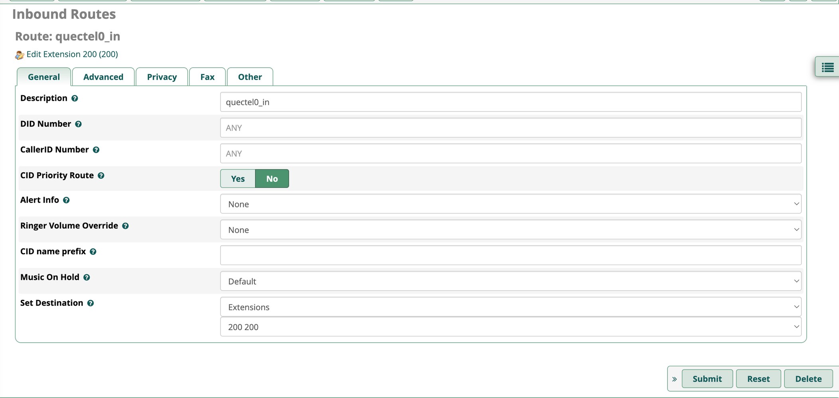The width and height of the screenshot is (839, 398).
Task: Change the Extensions destination type dropdown
Action: [x=510, y=307]
